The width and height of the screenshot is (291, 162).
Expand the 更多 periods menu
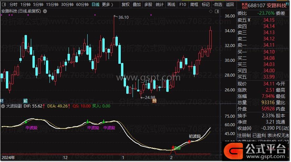(x=108, y=4)
